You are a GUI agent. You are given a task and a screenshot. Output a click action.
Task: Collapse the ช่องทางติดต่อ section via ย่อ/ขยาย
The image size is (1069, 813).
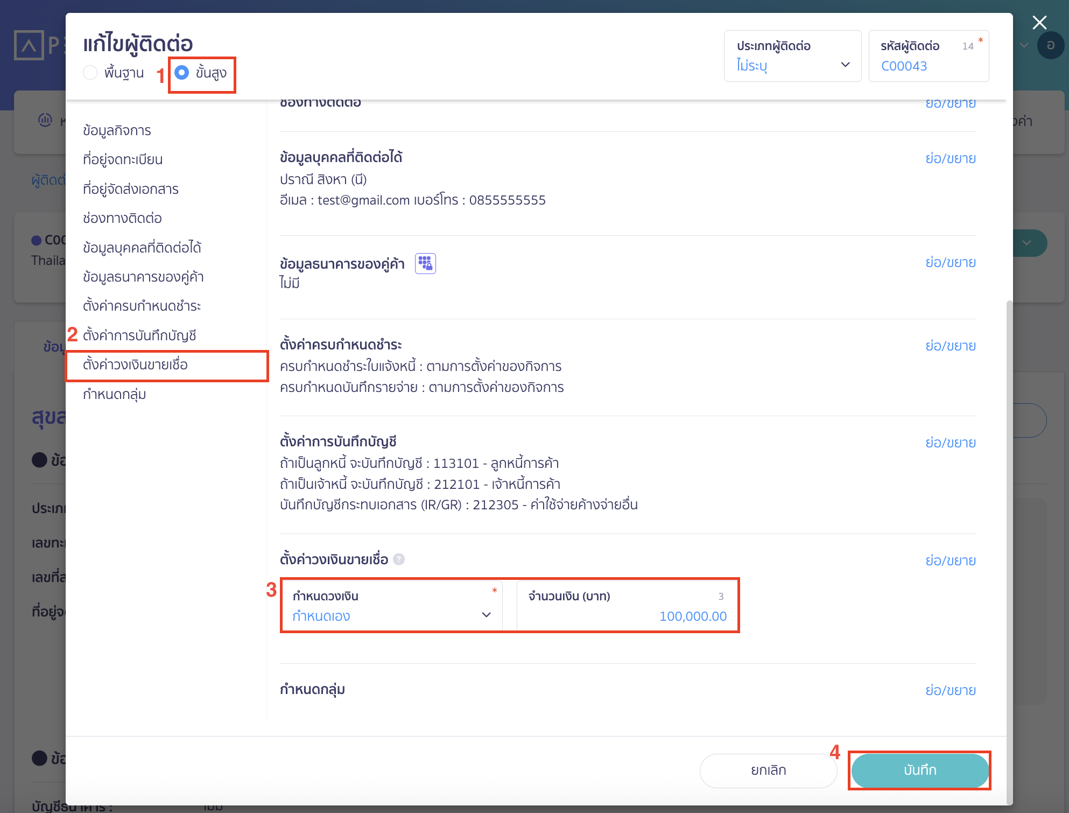coord(951,103)
